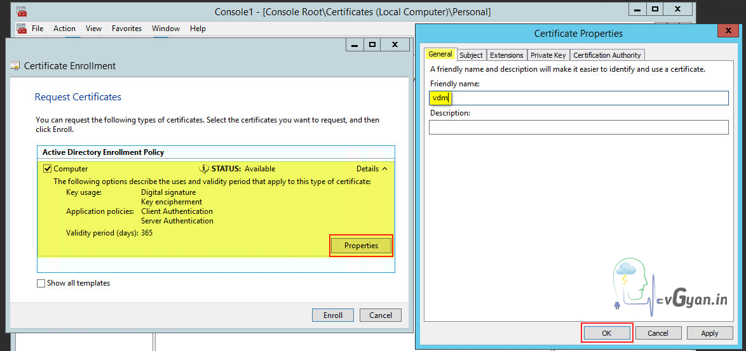Switch to the Private Key tab

(x=548, y=55)
